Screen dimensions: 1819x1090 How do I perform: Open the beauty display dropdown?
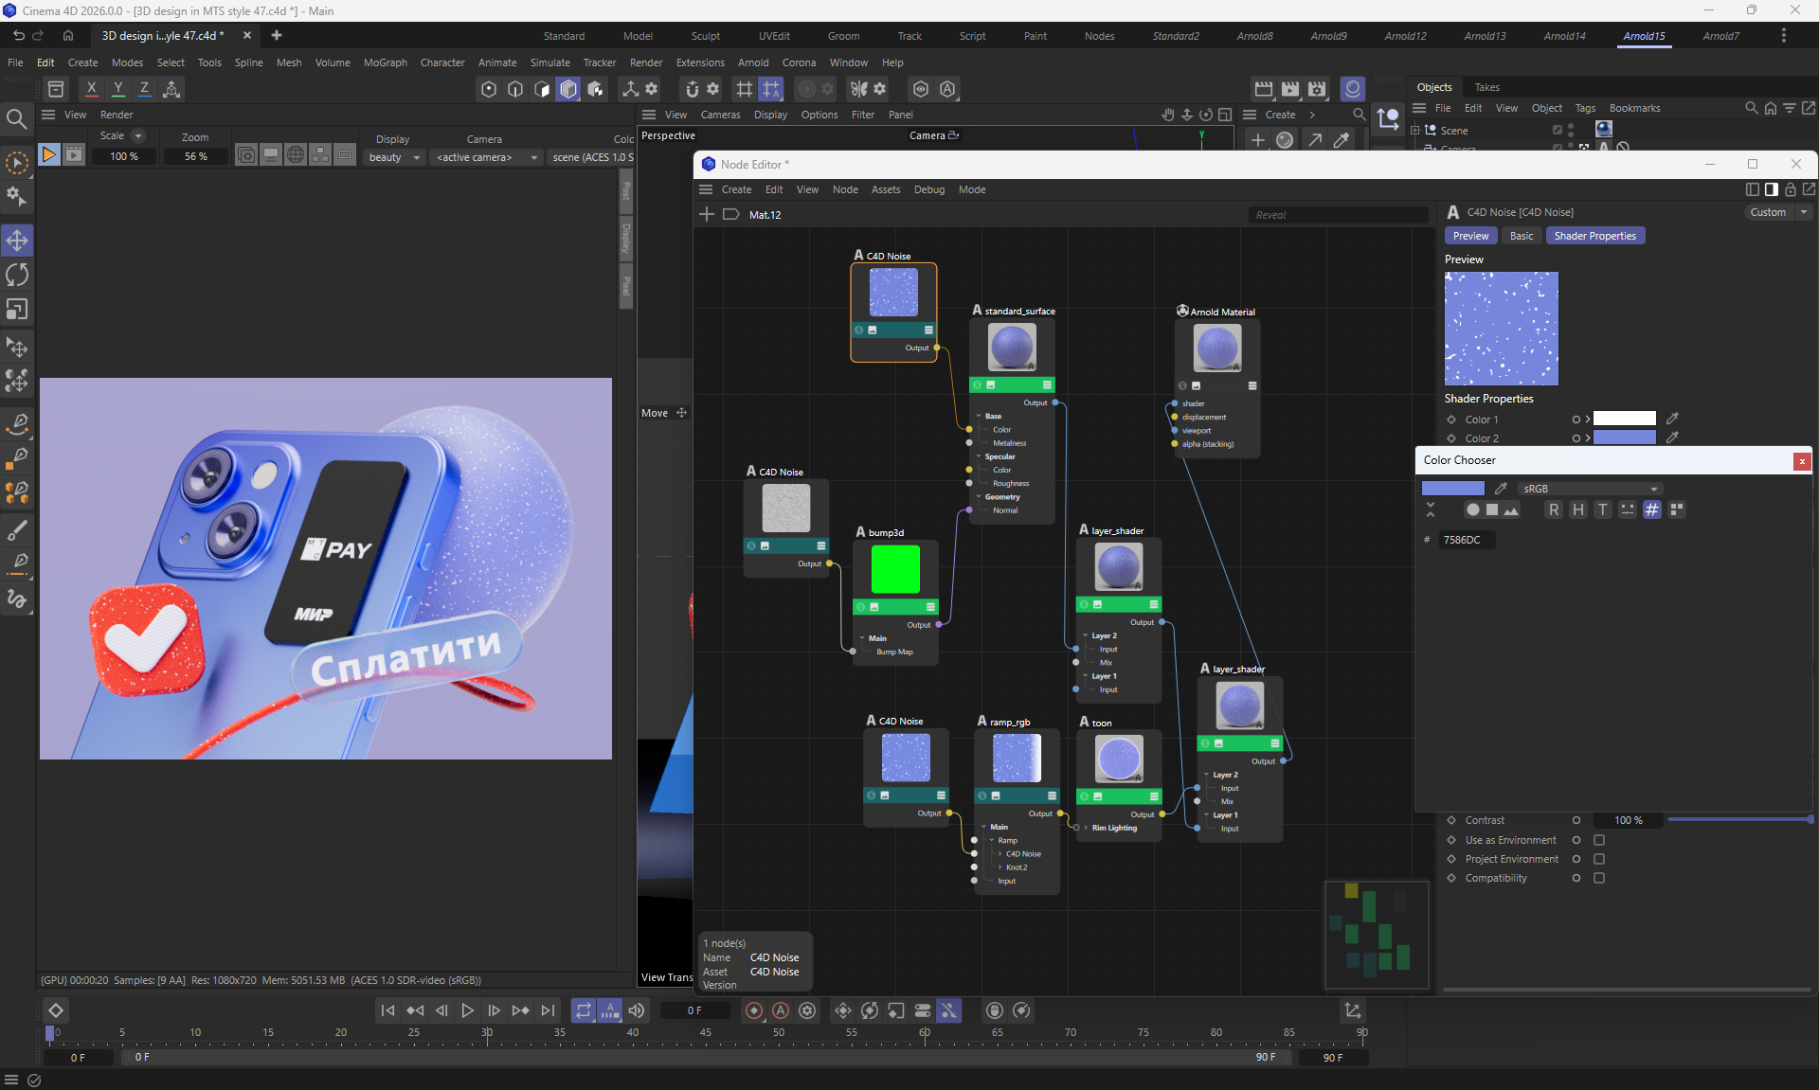click(394, 157)
